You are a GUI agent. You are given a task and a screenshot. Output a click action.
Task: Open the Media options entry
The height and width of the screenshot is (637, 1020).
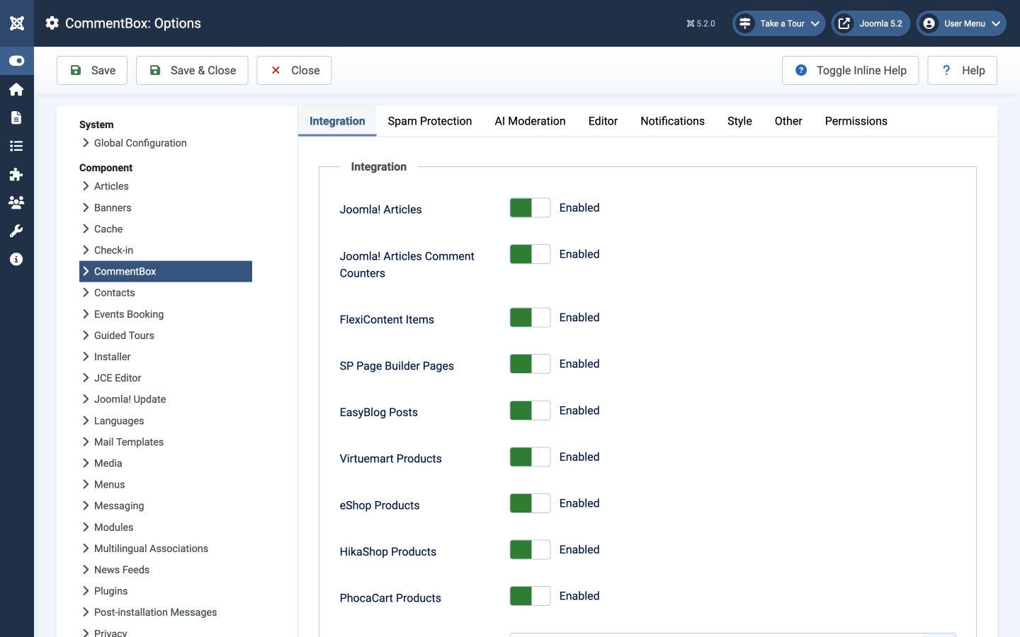click(166, 463)
